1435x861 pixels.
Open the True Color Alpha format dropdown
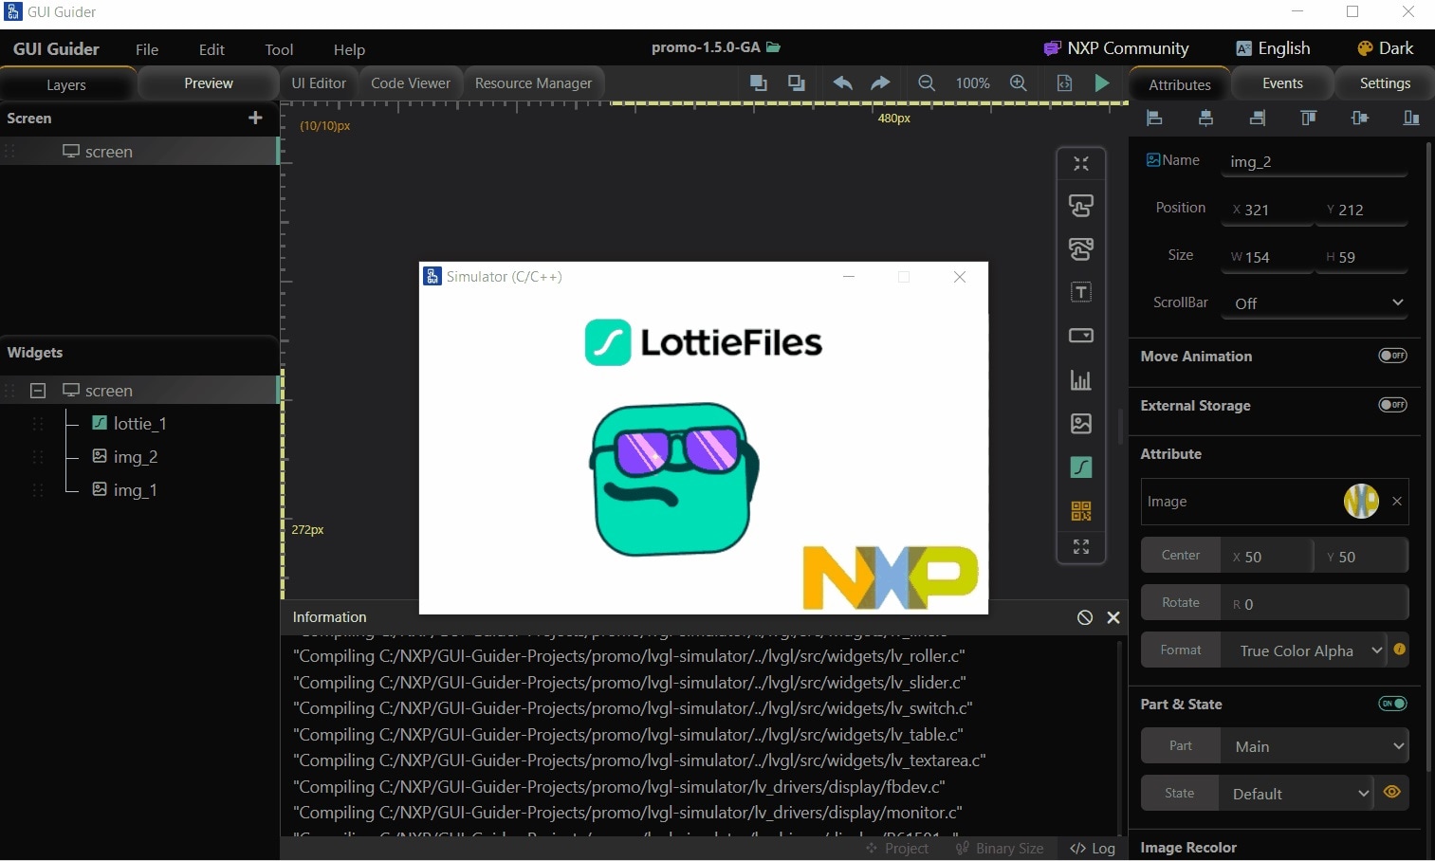point(1307,650)
